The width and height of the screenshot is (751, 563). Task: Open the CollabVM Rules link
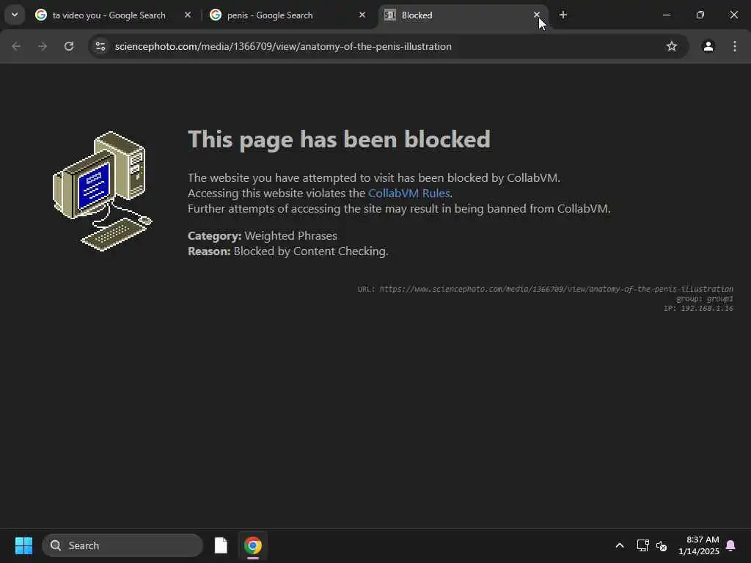point(409,193)
